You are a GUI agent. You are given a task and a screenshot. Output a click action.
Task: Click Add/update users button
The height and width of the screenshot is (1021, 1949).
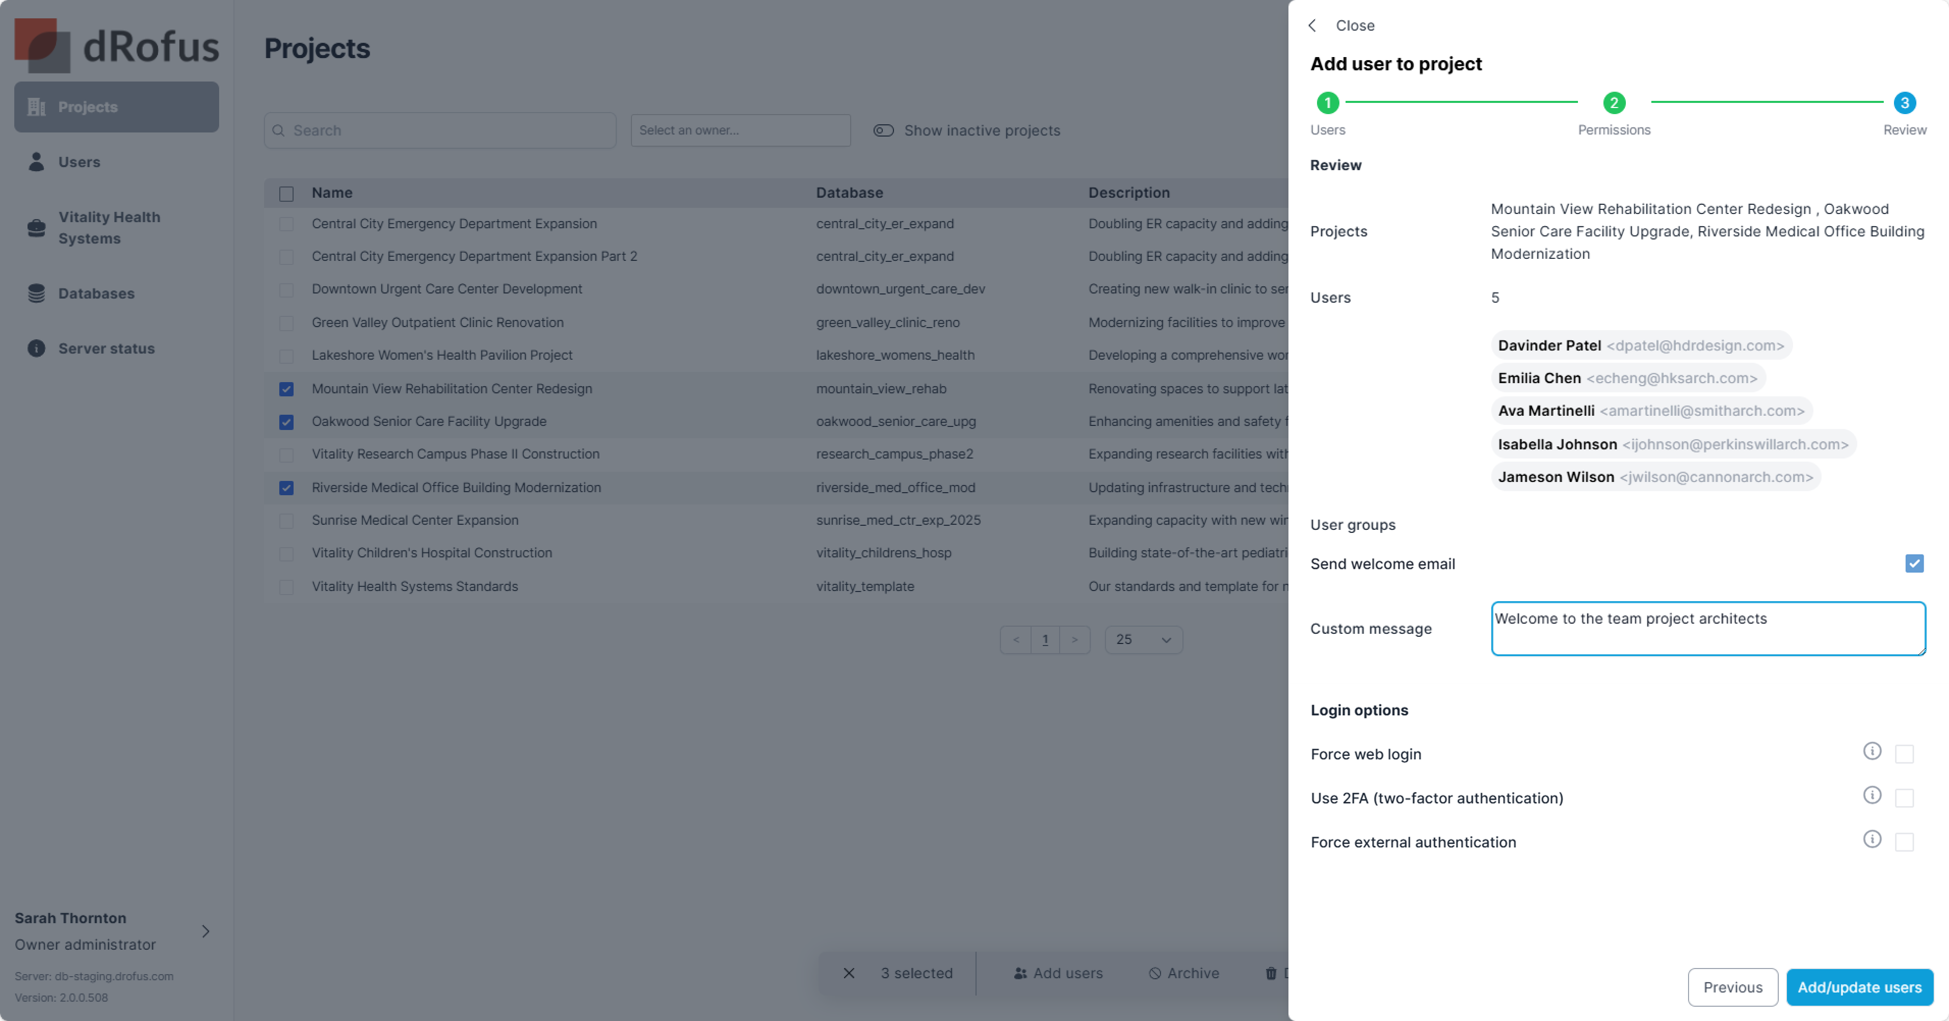(x=1860, y=987)
